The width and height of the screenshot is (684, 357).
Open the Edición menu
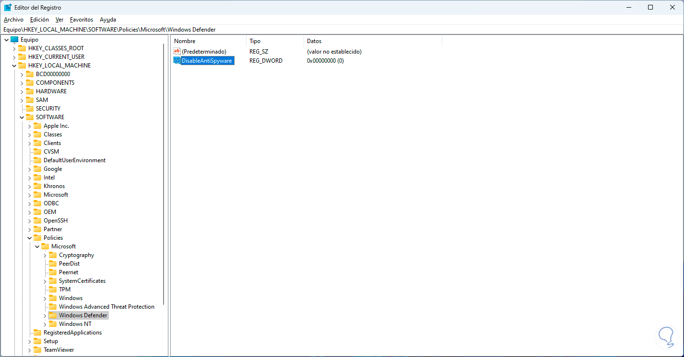coord(39,20)
